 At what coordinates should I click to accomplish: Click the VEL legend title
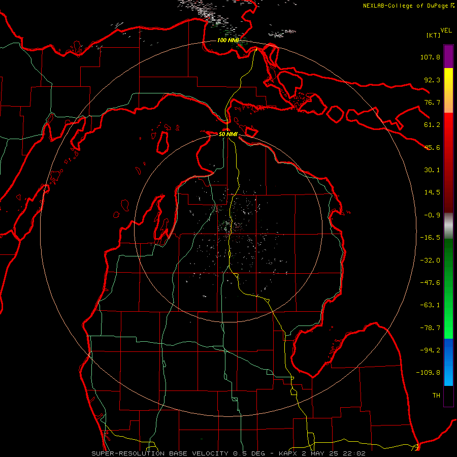click(x=446, y=30)
